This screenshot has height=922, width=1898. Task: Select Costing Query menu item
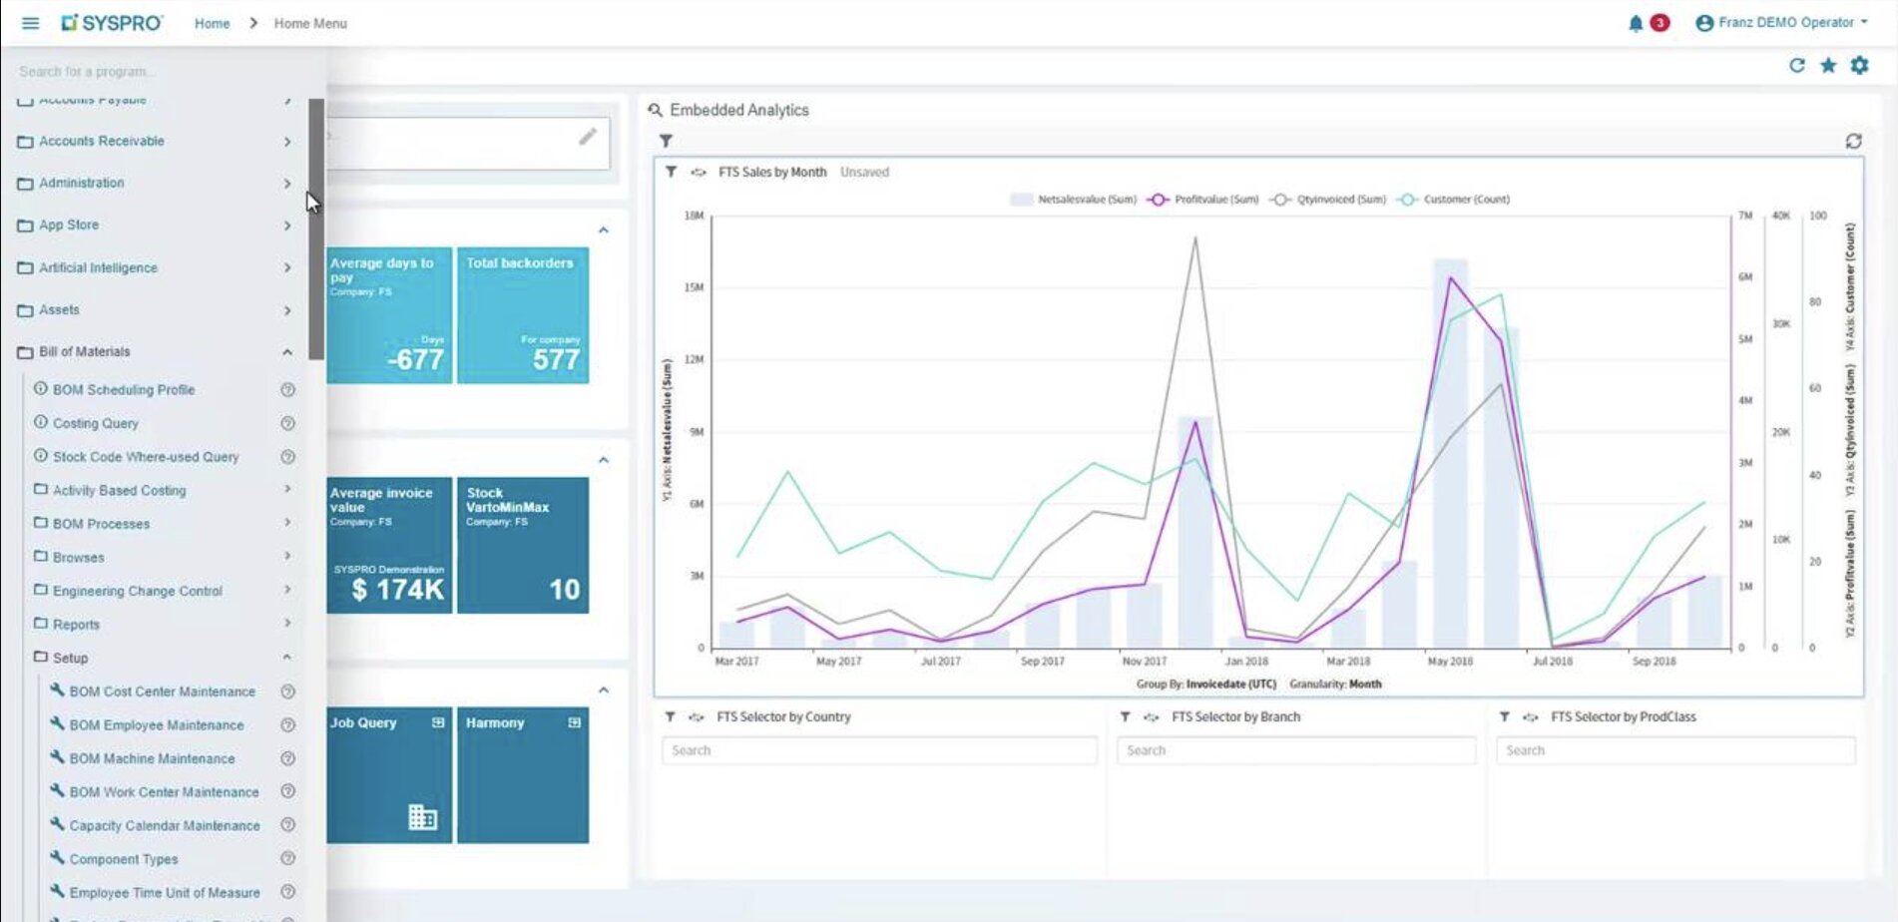click(96, 424)
